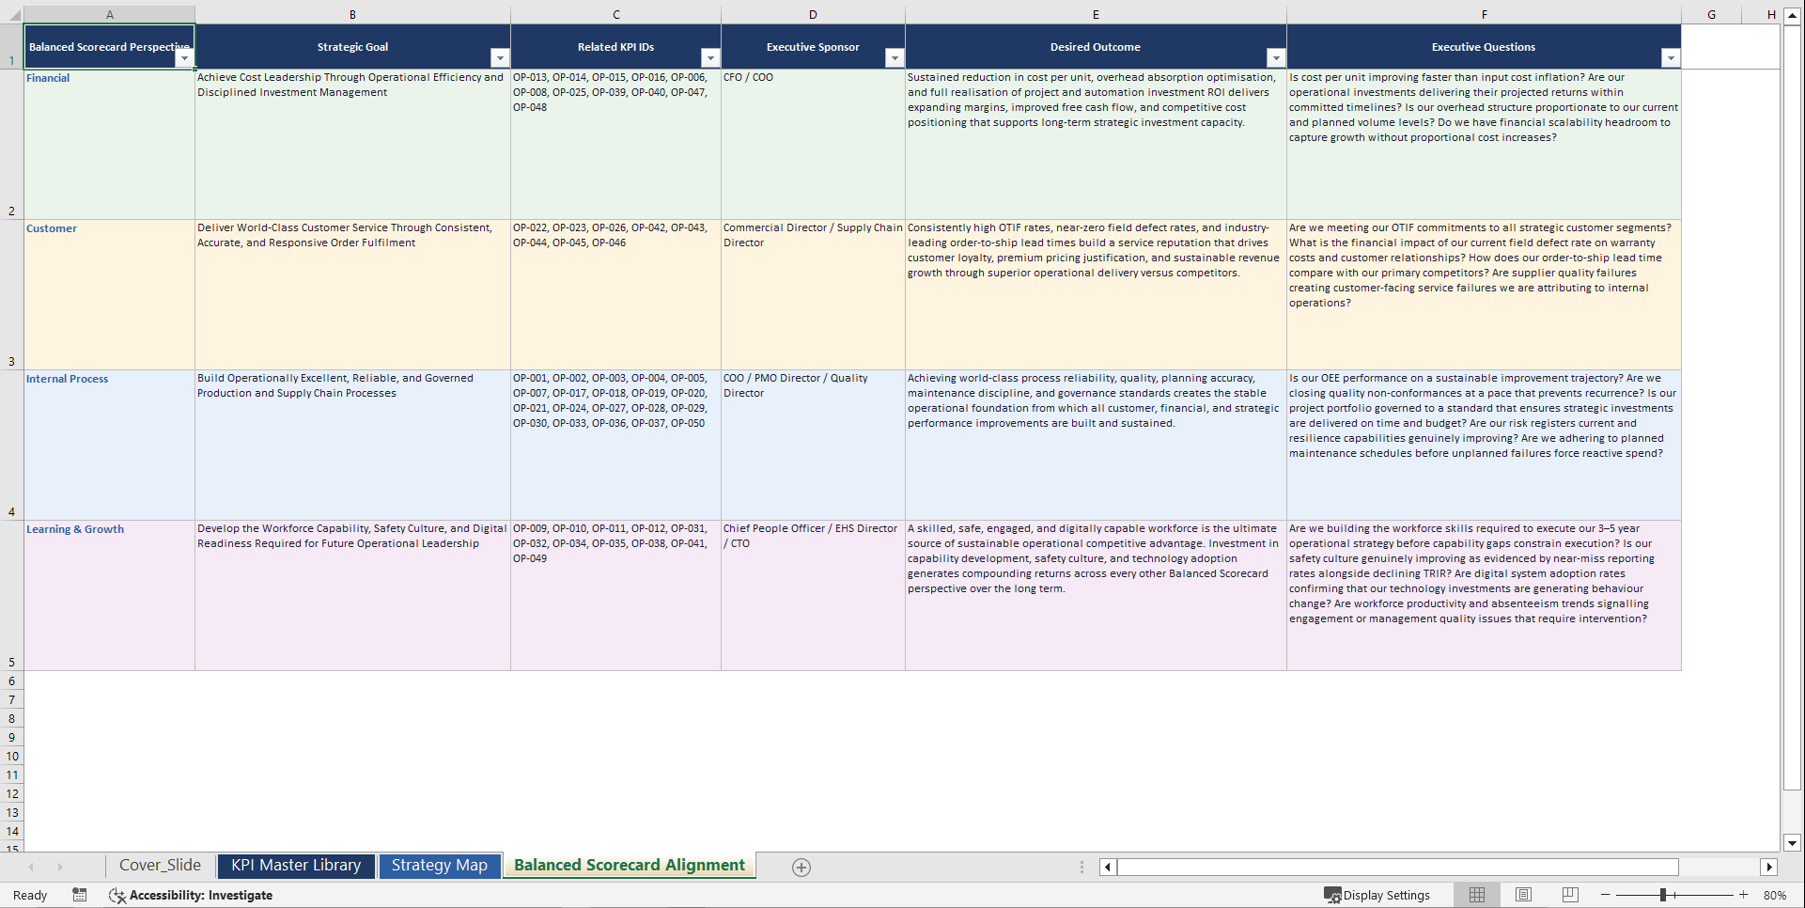Click the Normal view icon

[x=1477, y=895]
